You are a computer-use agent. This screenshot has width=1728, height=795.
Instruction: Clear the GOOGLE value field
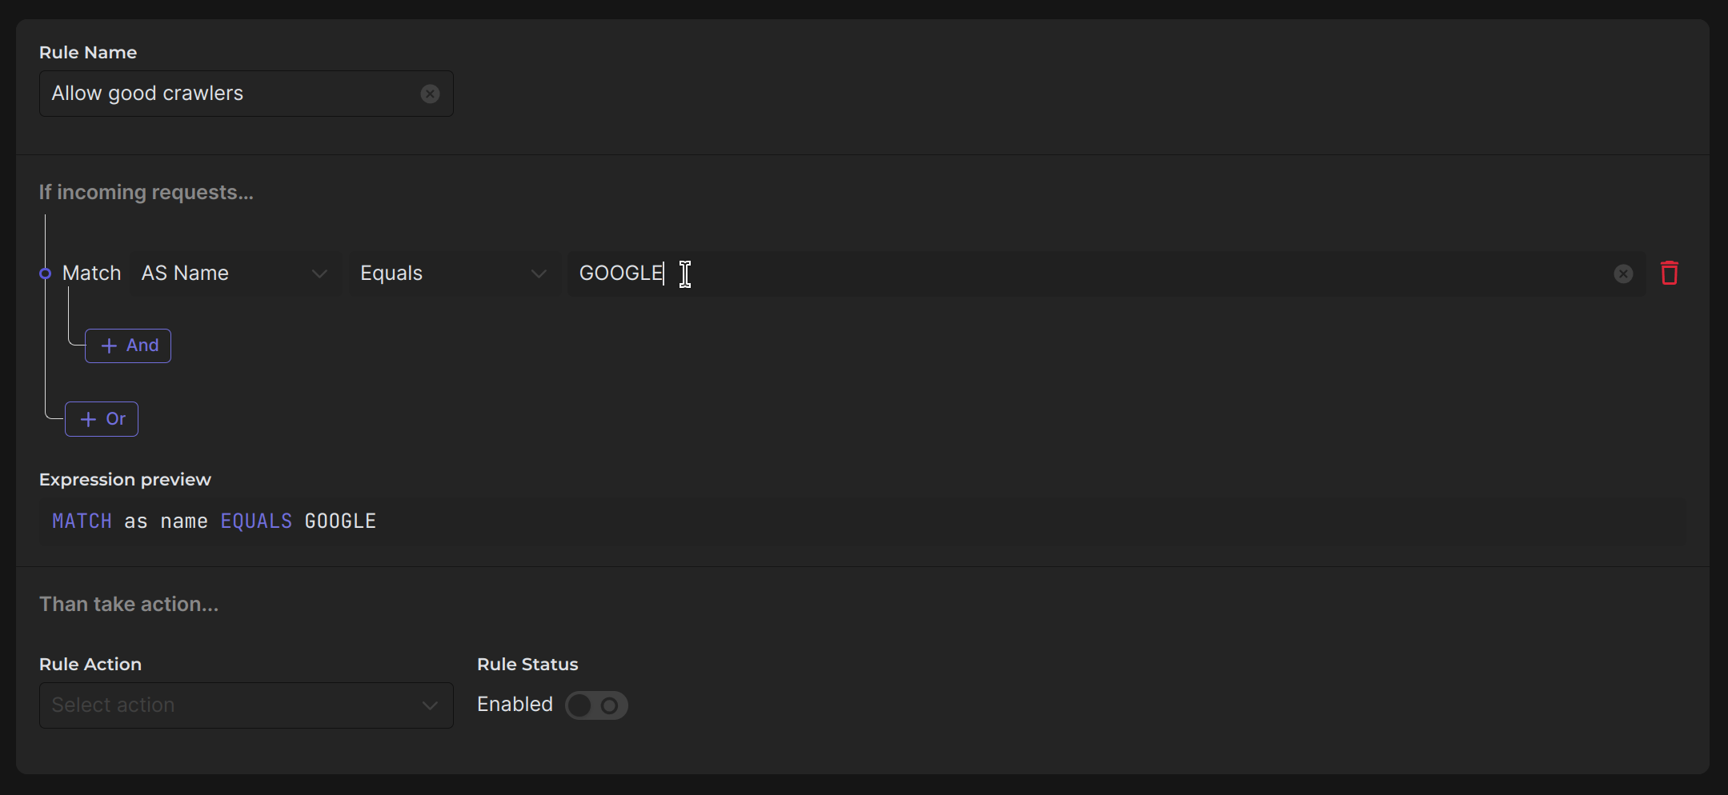[1623, 274]
